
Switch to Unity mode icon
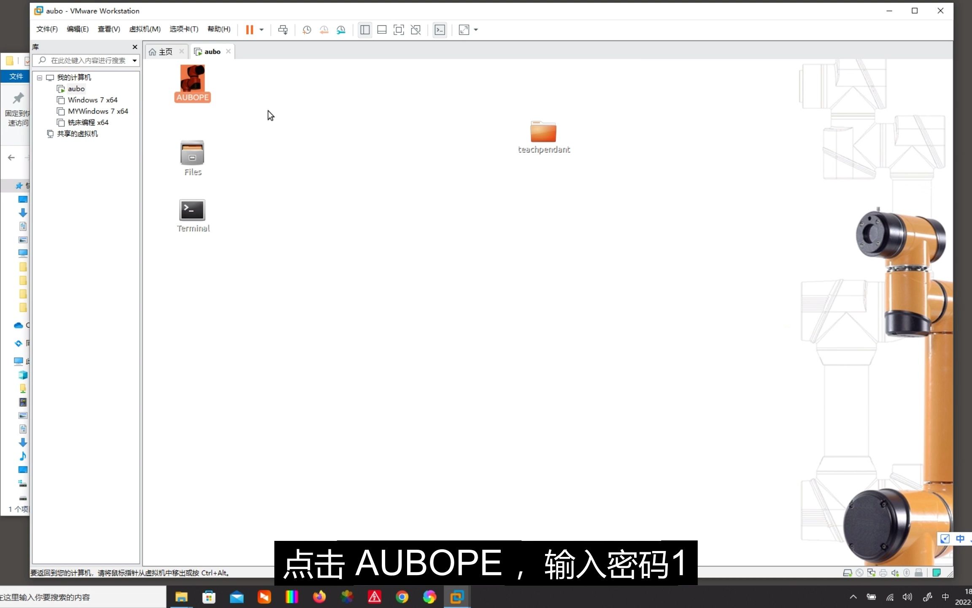416,30
